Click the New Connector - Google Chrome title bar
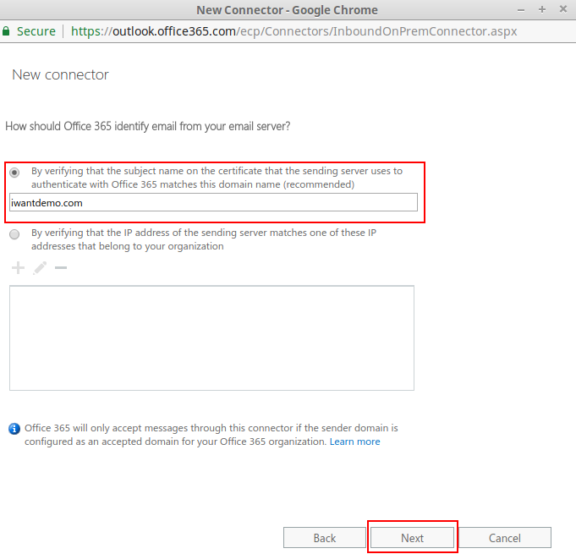Viewport: 576px width, 554px height. point(287,10)
